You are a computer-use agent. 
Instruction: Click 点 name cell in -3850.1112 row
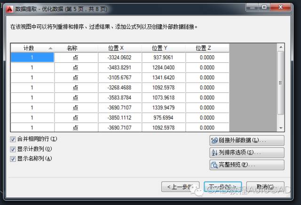coord(76,118)
